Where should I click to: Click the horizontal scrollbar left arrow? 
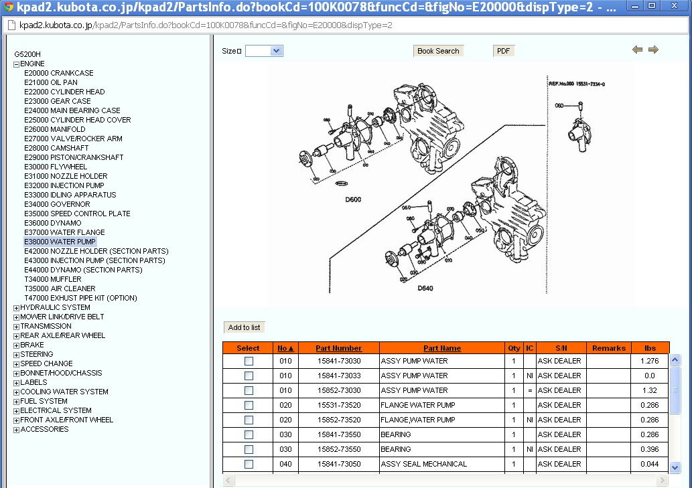click(x=228, y=480)
